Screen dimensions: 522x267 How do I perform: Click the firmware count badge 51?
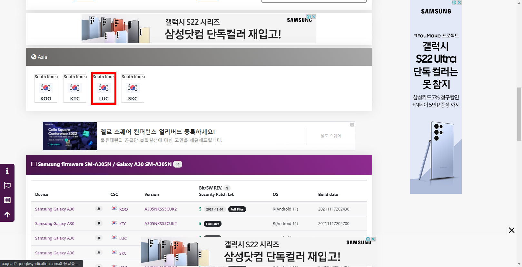178,164
